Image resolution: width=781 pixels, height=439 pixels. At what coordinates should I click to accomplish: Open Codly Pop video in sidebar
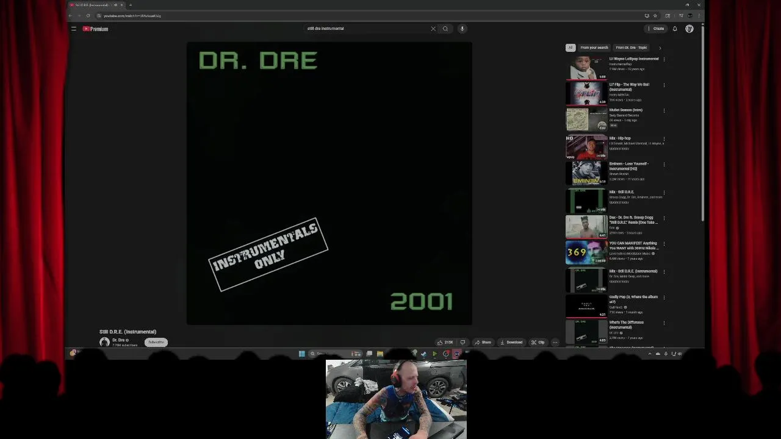click(x=586, y=305)
